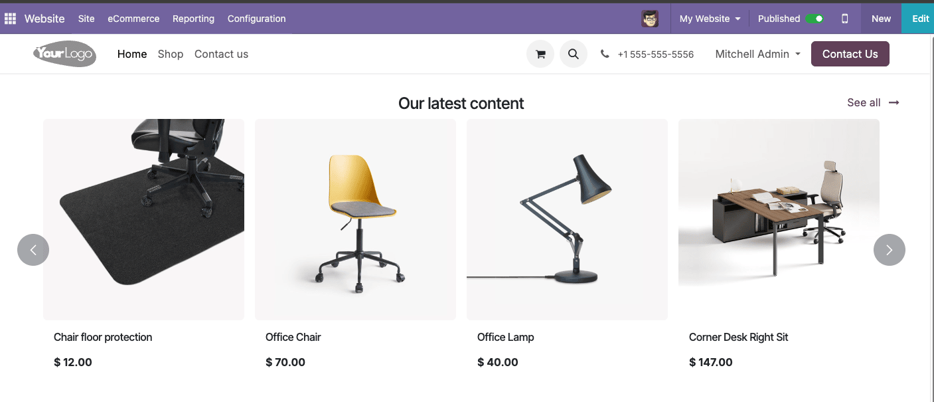Open the Mitchell Admin user dropdown

(757, 54)
